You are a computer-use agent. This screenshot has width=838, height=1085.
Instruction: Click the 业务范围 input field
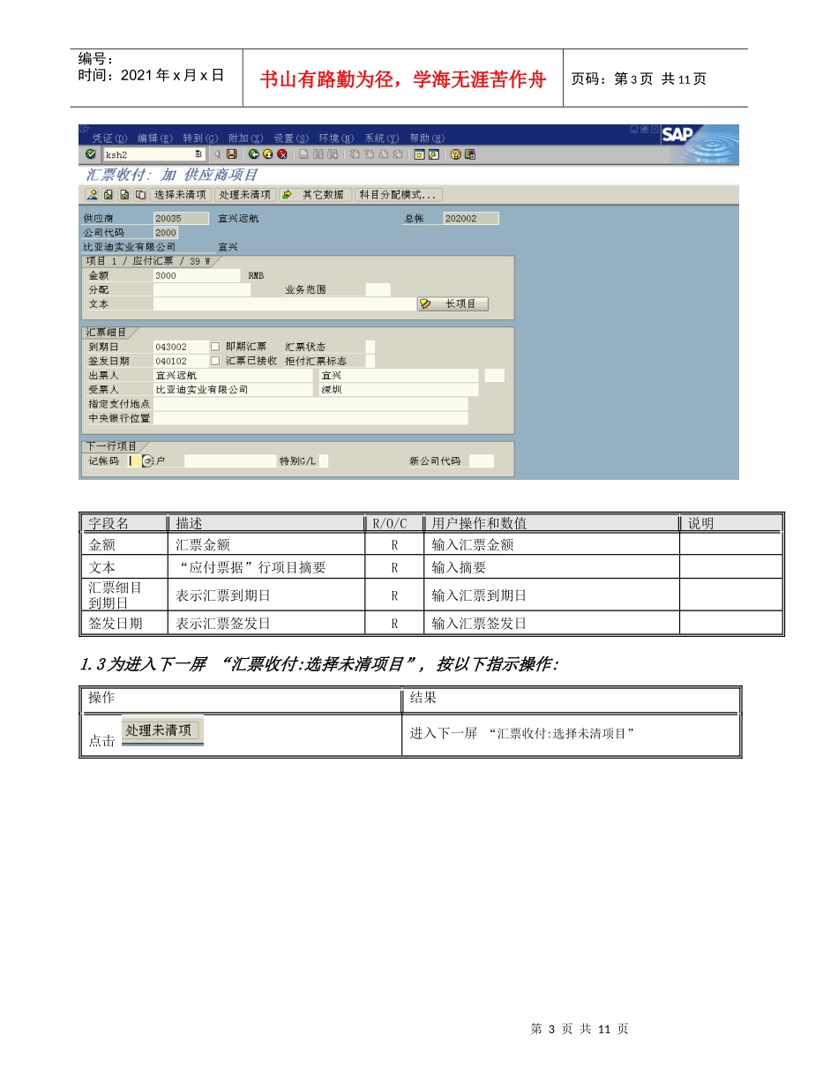pos(378,289)
